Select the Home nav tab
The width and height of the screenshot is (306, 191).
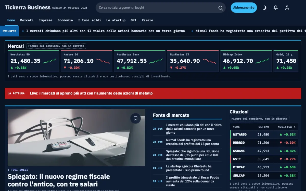pyautogui.click(x=11, y=20)
